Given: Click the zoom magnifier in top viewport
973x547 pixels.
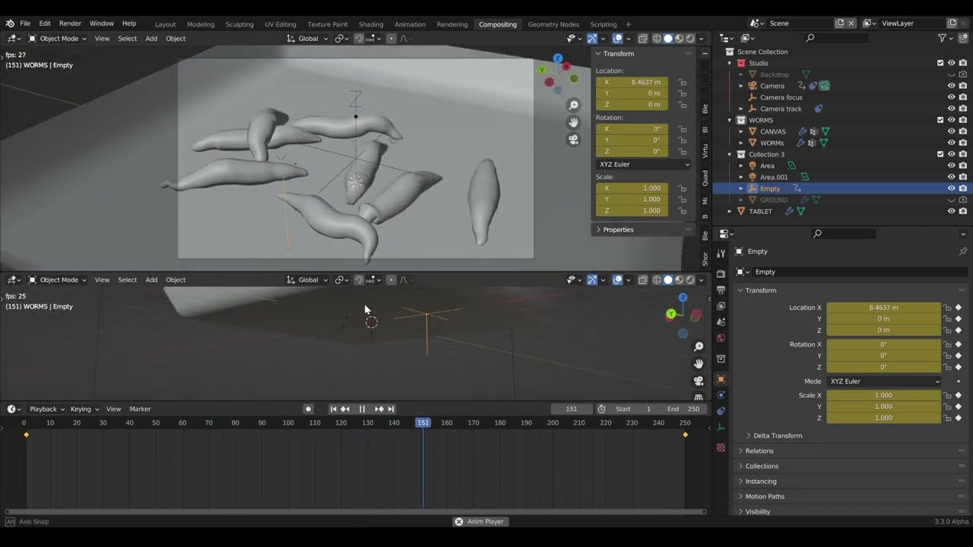Looking at the screenshot, I should coord(574,106).
